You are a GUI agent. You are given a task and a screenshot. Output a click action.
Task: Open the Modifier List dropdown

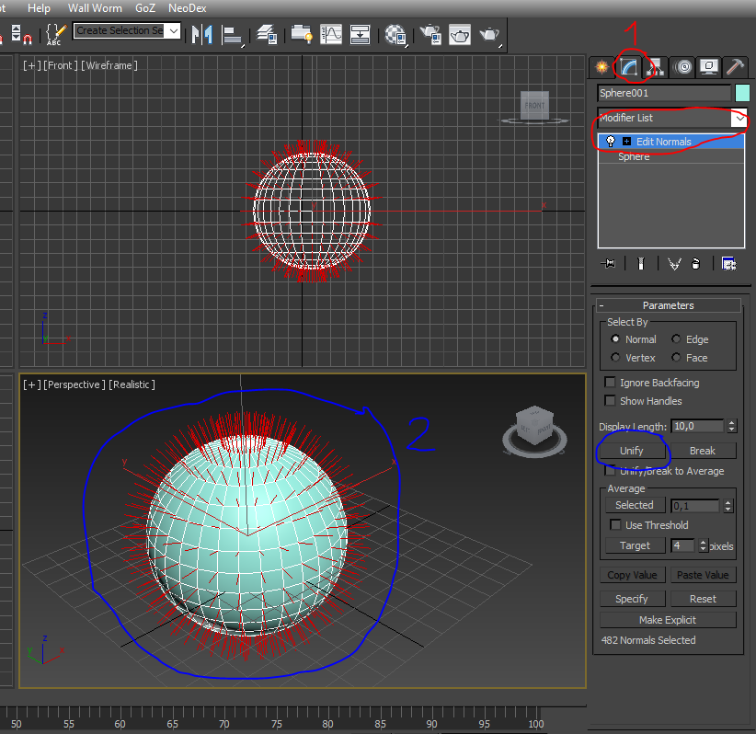(739, 118)
